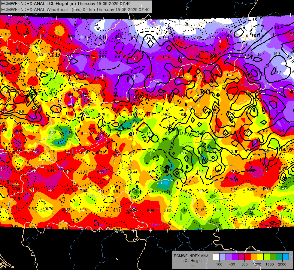This screenshot has width=294, height=270.
Task: Click the map grid value '8.78'
Action: click(x=102, y=114)
